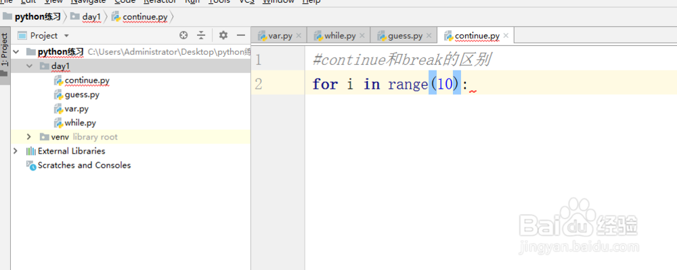This screenshot has height=270, width=677.
Task: Hide the Project panel with minus icon
Action: click(x=241, y=35)
